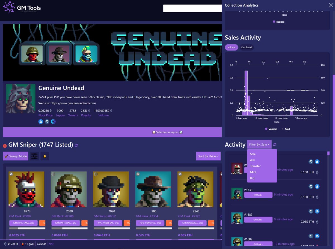
Task: Open LooksRare icon for #1739 sale
Action: tap(311, 186)
